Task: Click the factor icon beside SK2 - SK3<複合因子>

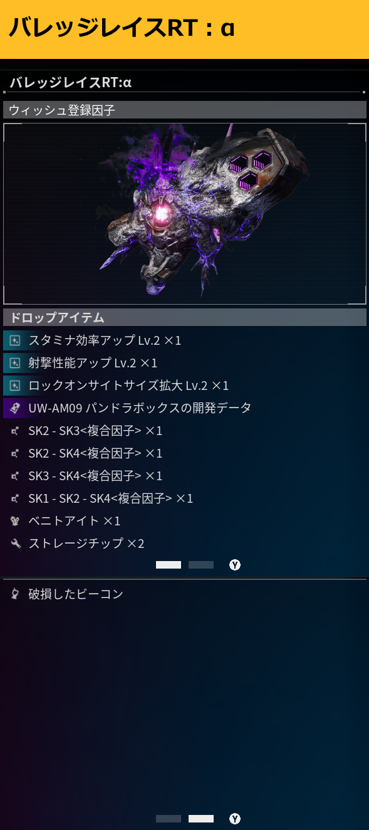Action: click(x=15, y=431)
